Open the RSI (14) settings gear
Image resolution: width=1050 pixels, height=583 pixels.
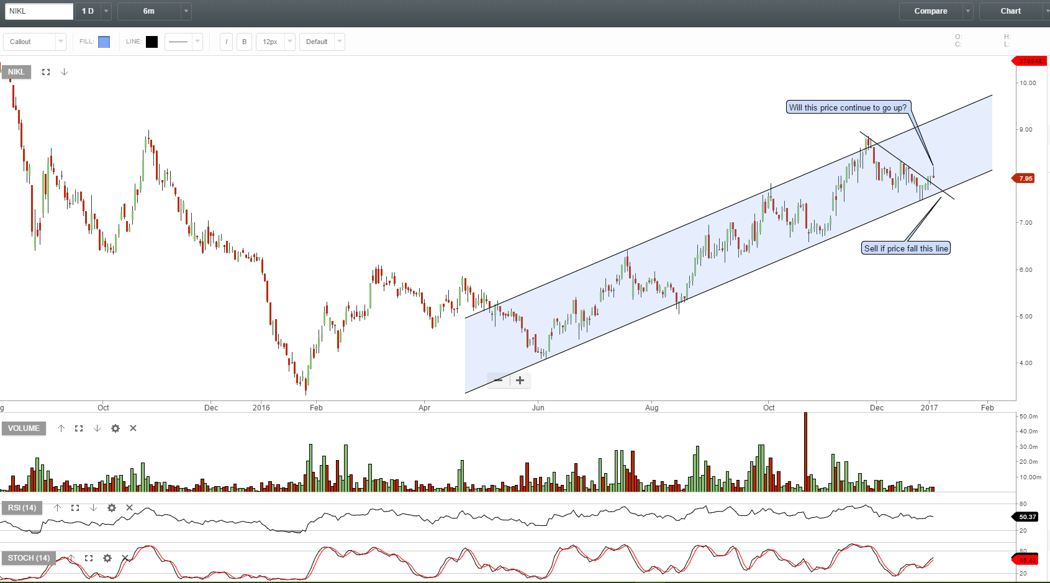[x=111, y=508]
